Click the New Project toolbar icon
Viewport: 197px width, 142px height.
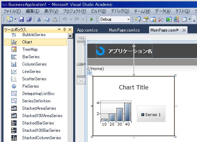pyautogui.click(x=9, y=19)
